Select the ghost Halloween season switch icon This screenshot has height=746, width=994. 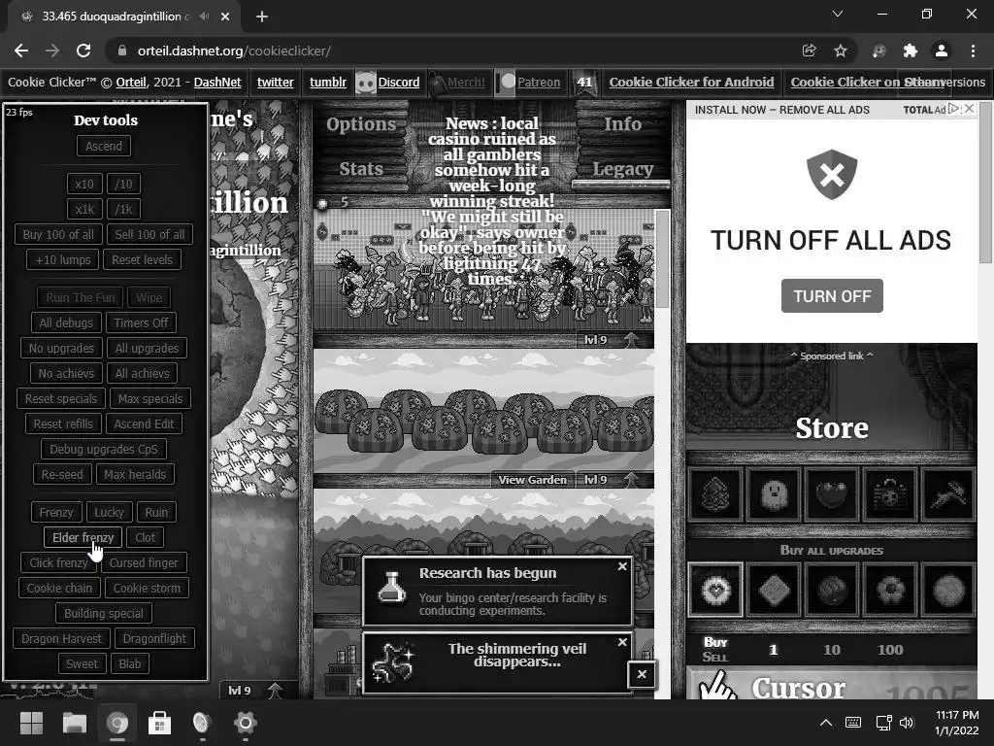point(774,493)
